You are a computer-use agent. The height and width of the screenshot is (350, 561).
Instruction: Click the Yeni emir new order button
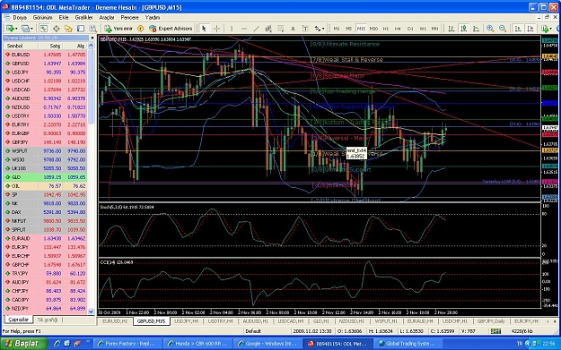pyautogui.click(x=118, y=29)
